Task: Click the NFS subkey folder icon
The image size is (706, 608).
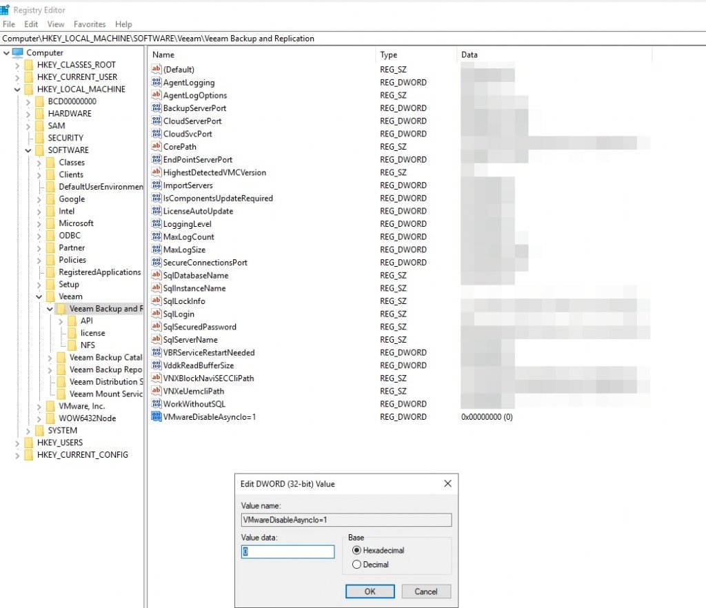Action: tap(72, 345)
